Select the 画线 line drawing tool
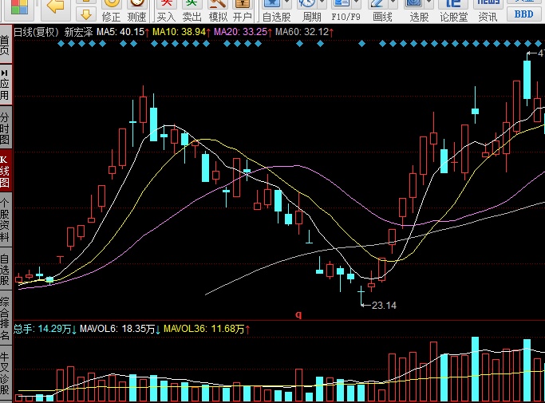The height and width of the screenshot is (403, 545). pos(382,11)
